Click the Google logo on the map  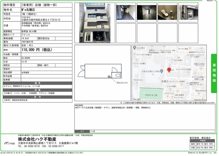[x=137, y=99]
